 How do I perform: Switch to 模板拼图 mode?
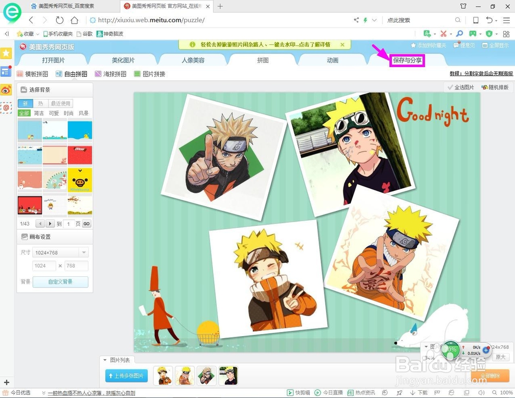[32, 74]
